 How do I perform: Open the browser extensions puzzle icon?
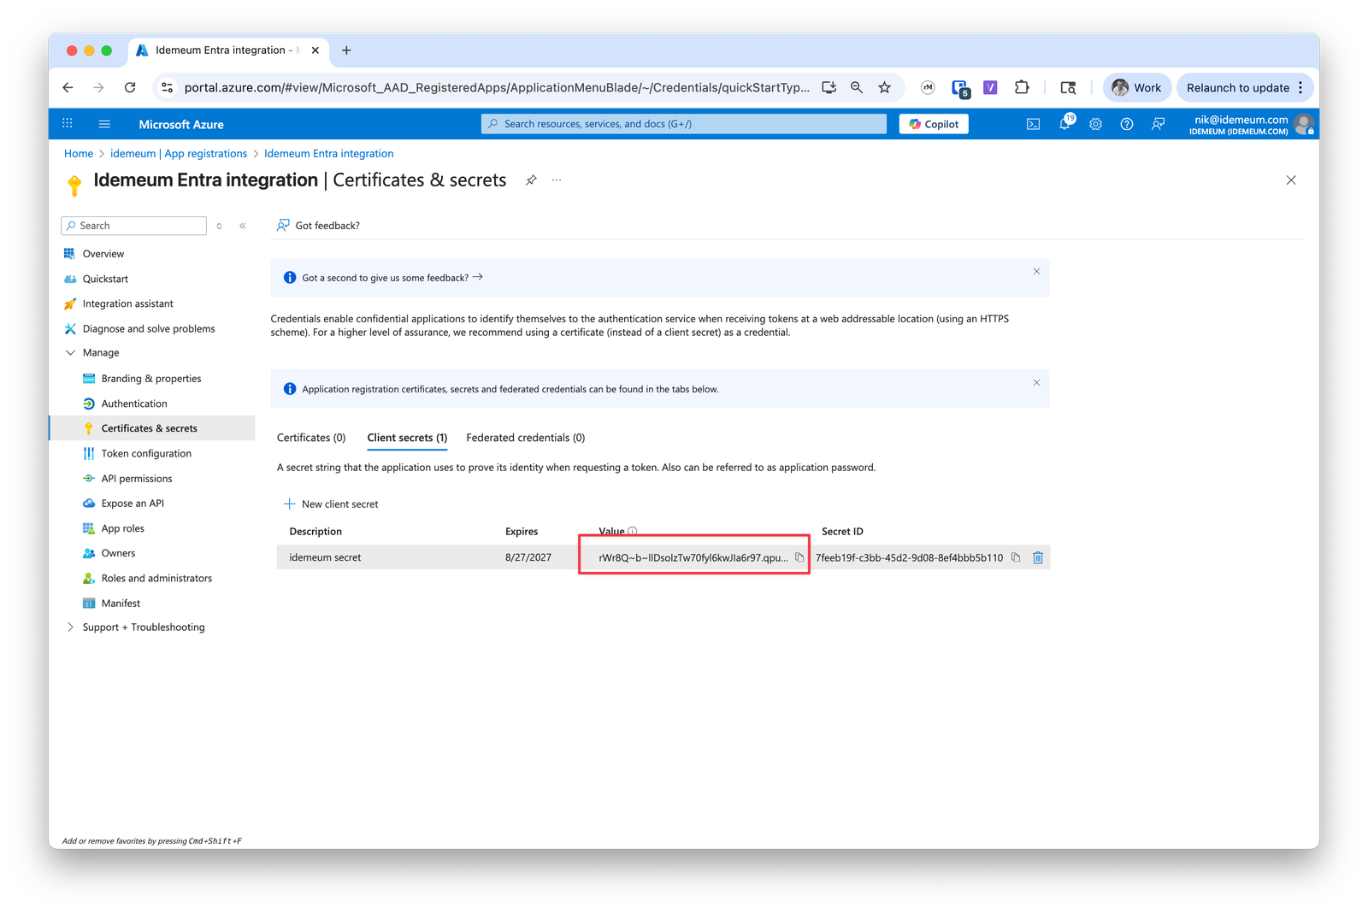click(x=1022, y=87)
